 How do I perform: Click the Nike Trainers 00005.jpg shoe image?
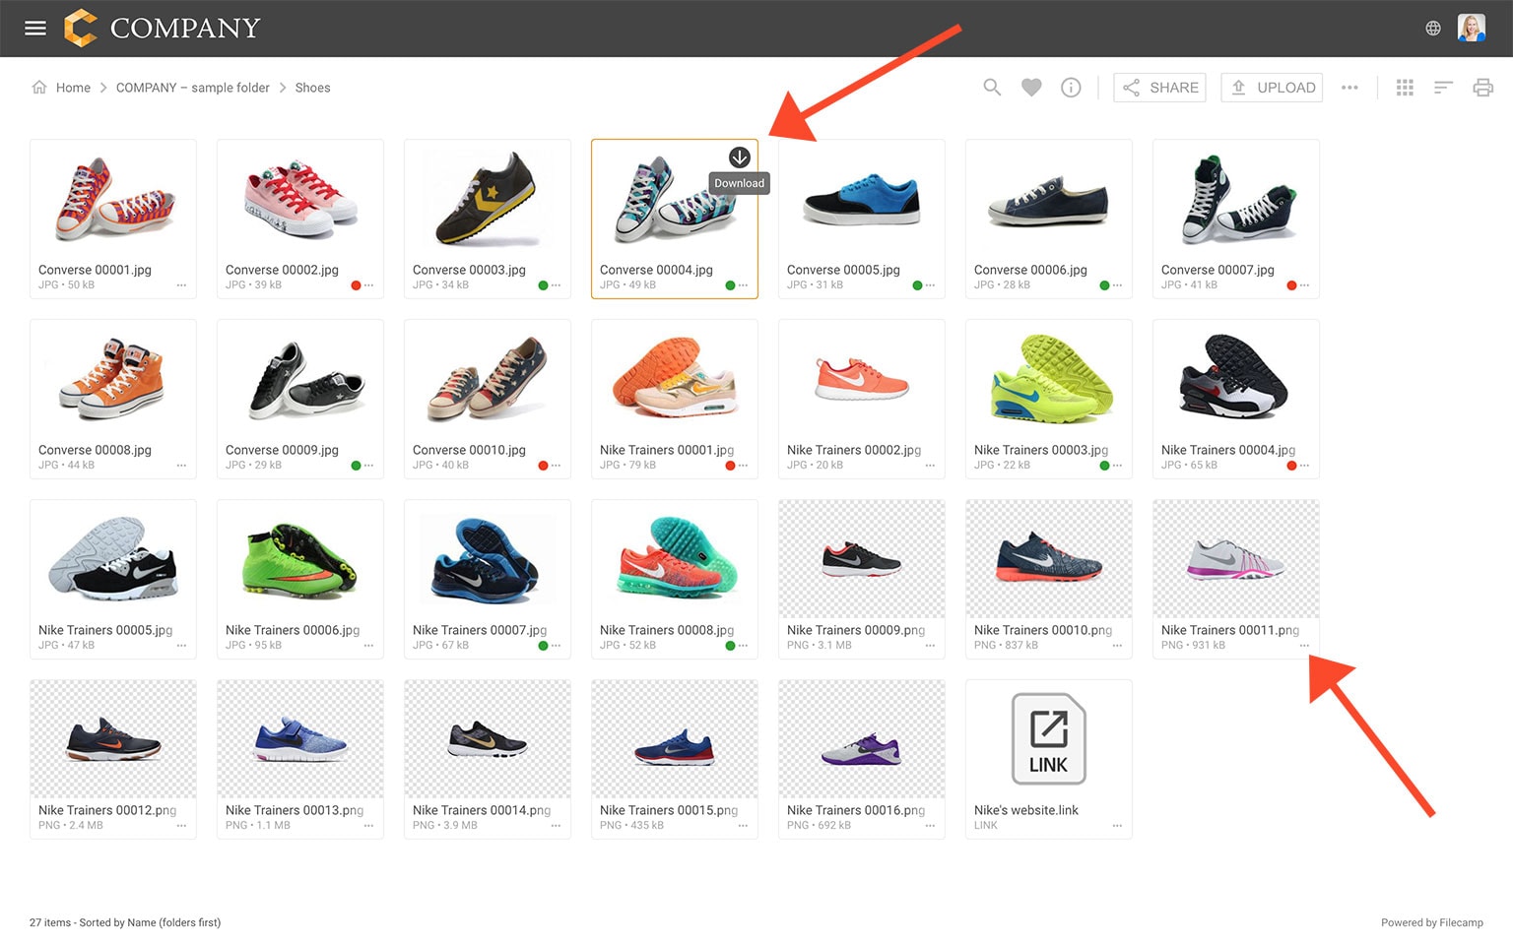pyautogui.click(x=113, y=558)
